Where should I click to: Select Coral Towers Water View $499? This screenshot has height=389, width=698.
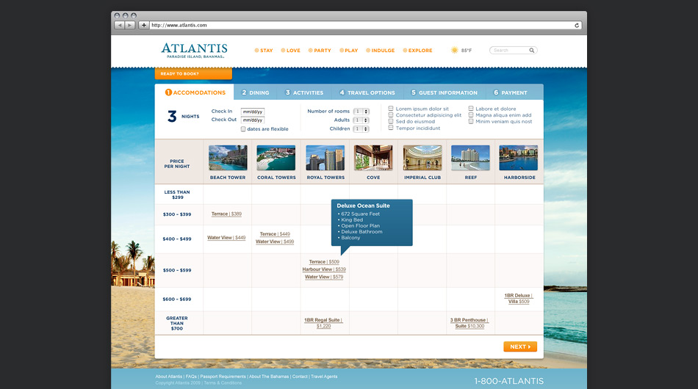tap(275, 241)
